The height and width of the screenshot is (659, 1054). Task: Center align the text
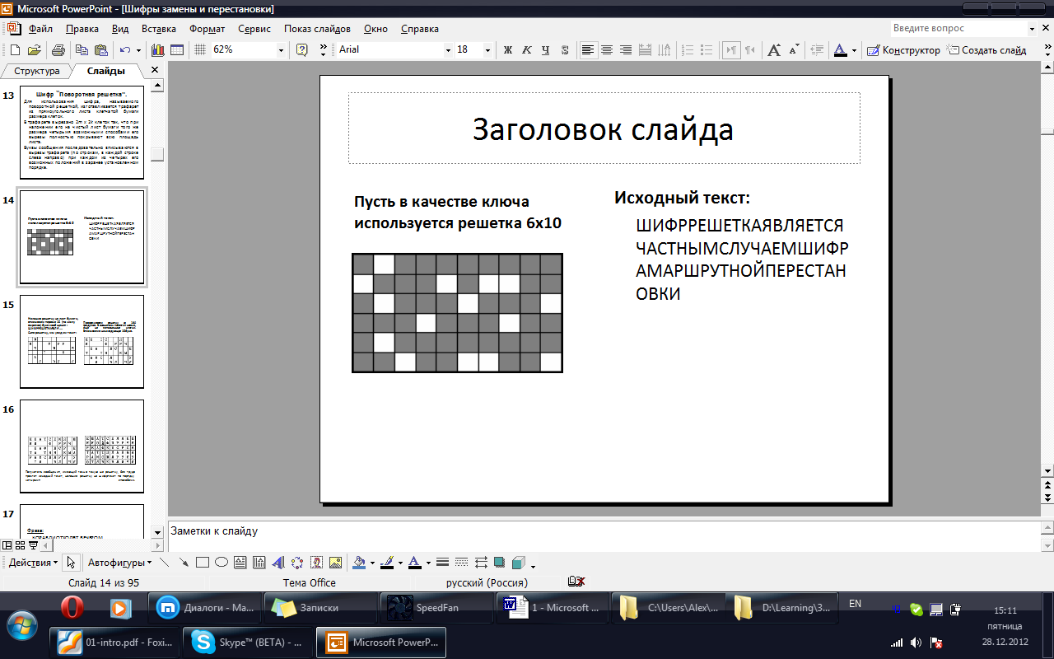(607, 49)
